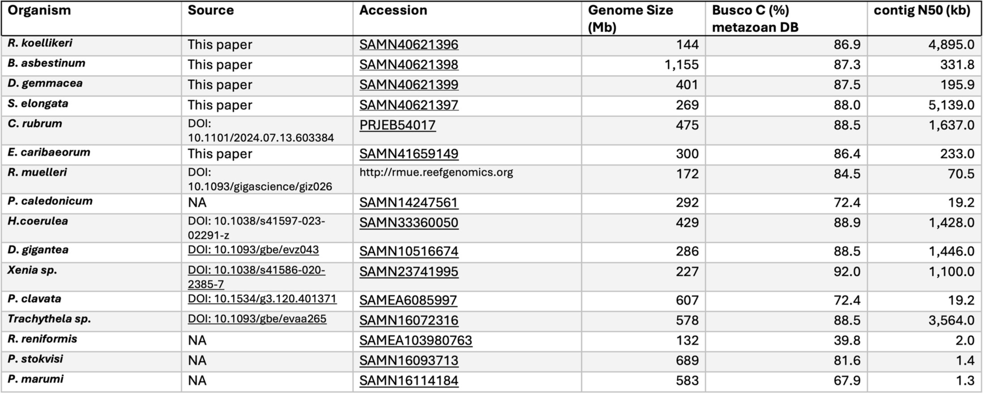Open accession link SAMN40621398
Viewport: 983px width, 394px height.
[409, 65]
